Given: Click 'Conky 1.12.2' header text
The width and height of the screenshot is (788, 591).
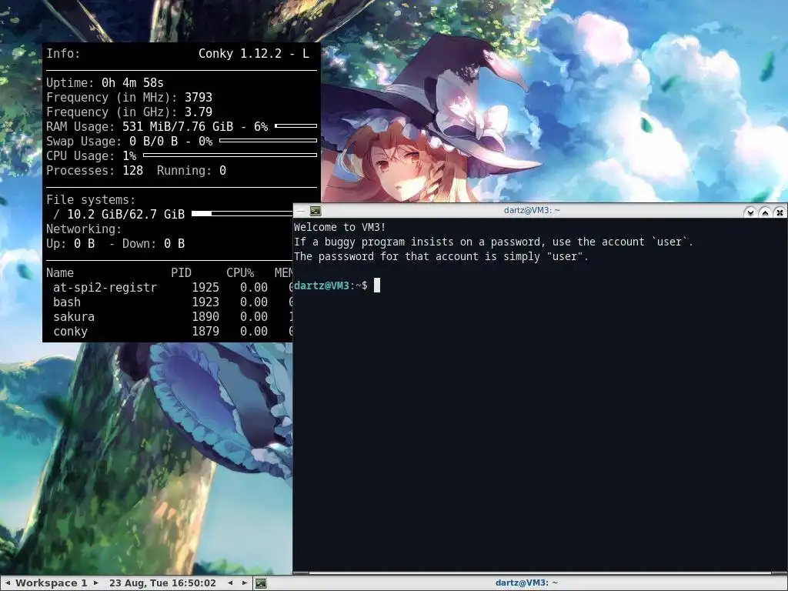Looking at the screenshot, I should pyautogui.click(x=240, y=54).
